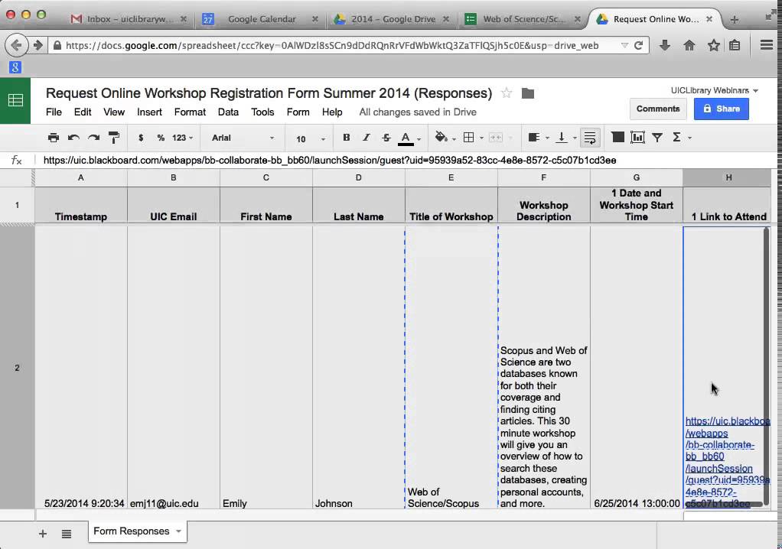Click the Comments button
Image resolution: width=782 pixels, height=549 pixels.
click(x=658, y=109)
